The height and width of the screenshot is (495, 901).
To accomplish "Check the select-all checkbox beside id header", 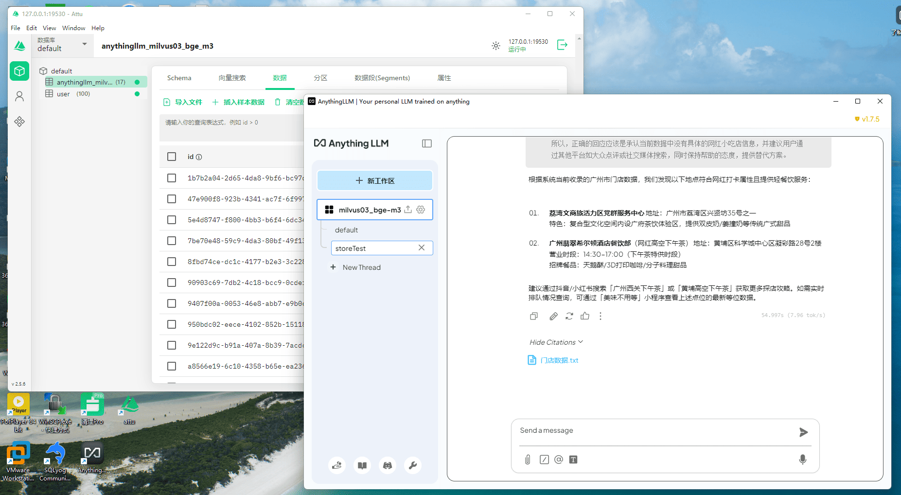I will 172,157.
